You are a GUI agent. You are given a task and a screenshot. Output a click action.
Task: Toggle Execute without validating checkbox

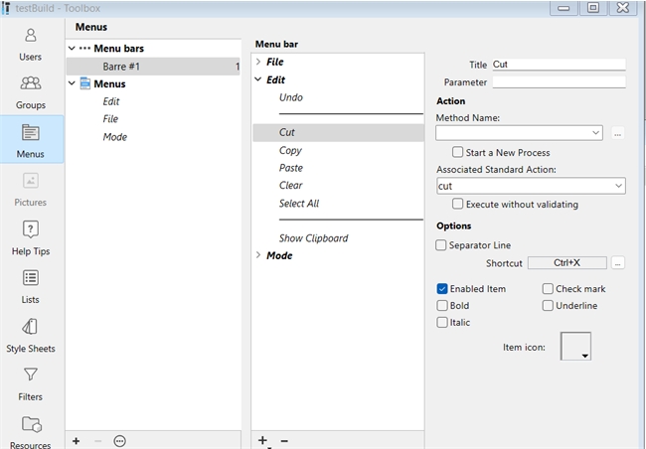457,204
